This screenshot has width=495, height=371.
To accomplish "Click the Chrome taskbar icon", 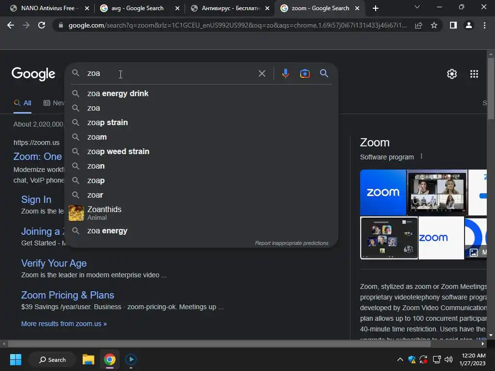I will coord(110,359).
